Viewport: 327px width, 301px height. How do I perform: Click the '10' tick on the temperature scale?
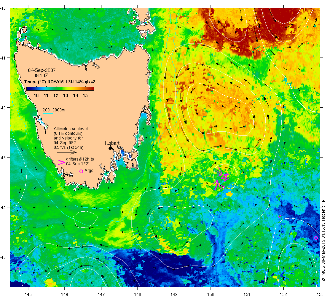36,96
